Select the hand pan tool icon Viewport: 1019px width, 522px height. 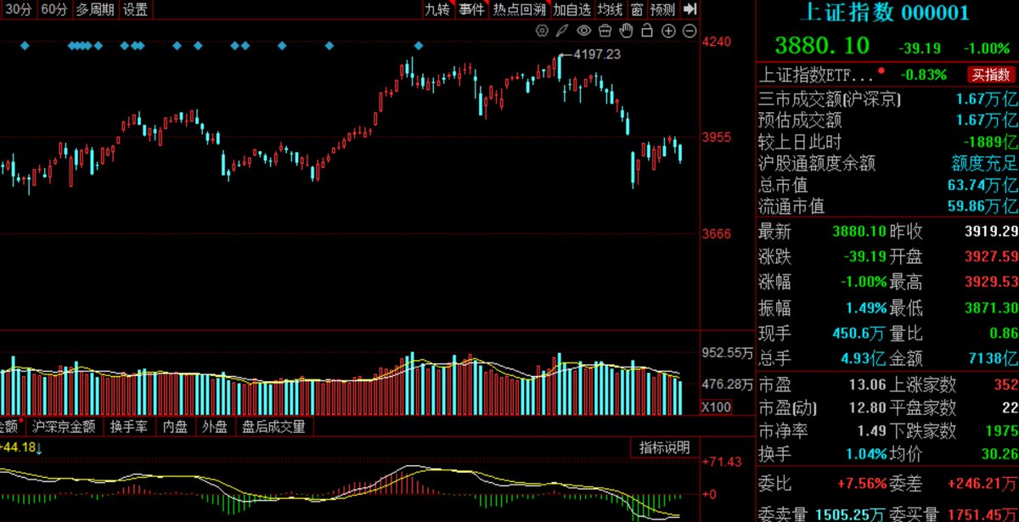[x=627, y=31]
